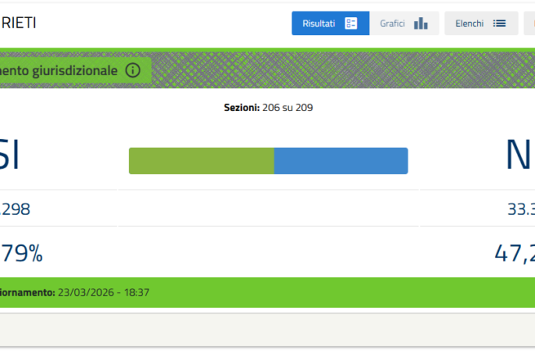Click the blue NO portion of the results bar
This screenshot has width=535, height=357.
coord(340,161)
